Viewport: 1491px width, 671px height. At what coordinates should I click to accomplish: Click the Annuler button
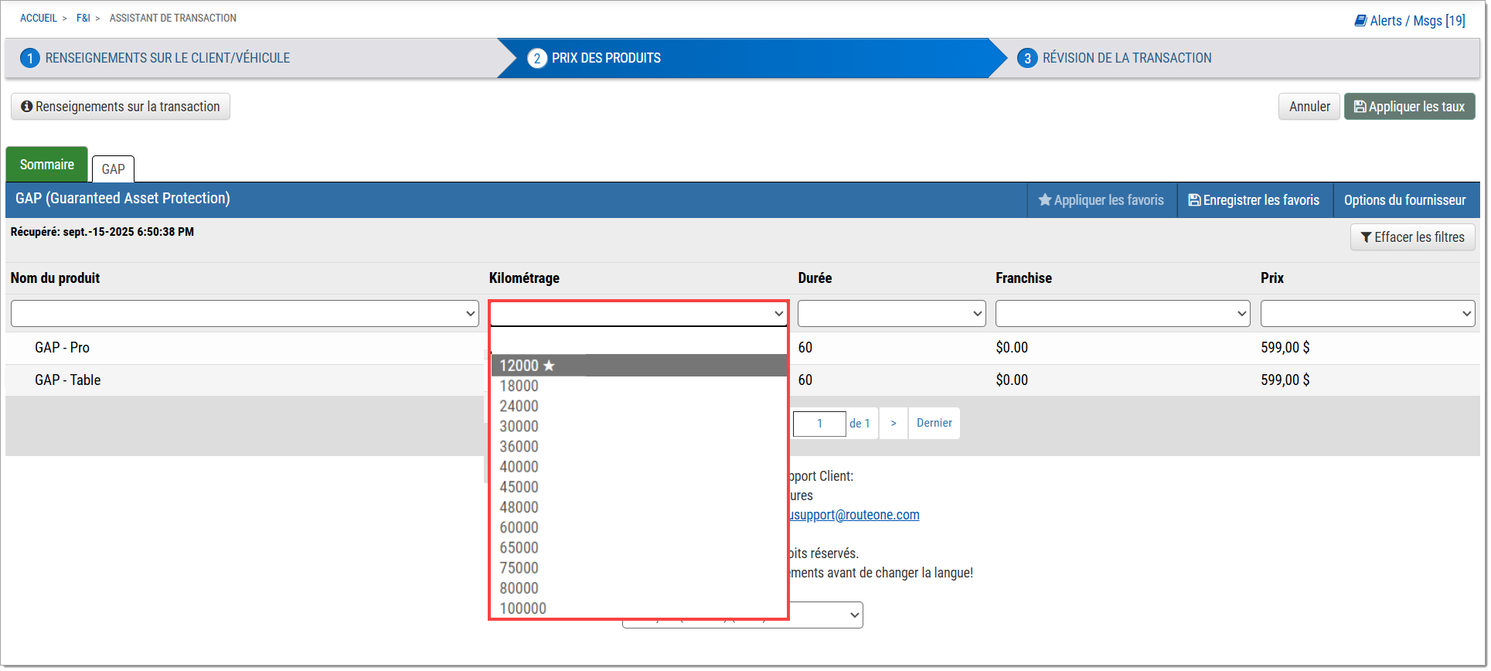tap(1309, 107)
